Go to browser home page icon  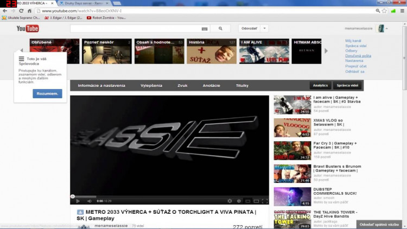29,11
